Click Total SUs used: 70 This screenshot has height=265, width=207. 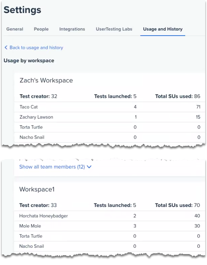pos(177,205)
